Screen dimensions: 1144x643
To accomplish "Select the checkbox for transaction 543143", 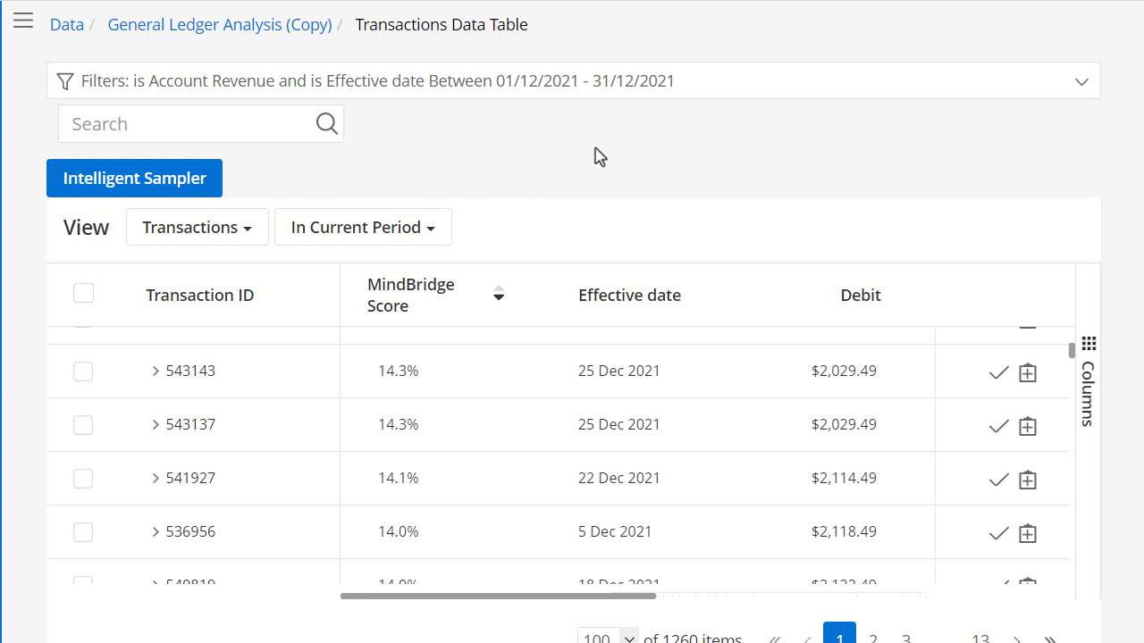I will pyautogui.click(x=83, y=371).
